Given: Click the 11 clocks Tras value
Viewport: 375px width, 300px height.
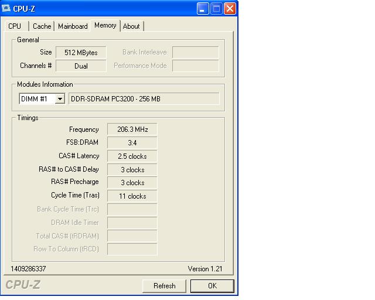Looking at the screenshot, I should pyautogui.click(x=132, y=196).
